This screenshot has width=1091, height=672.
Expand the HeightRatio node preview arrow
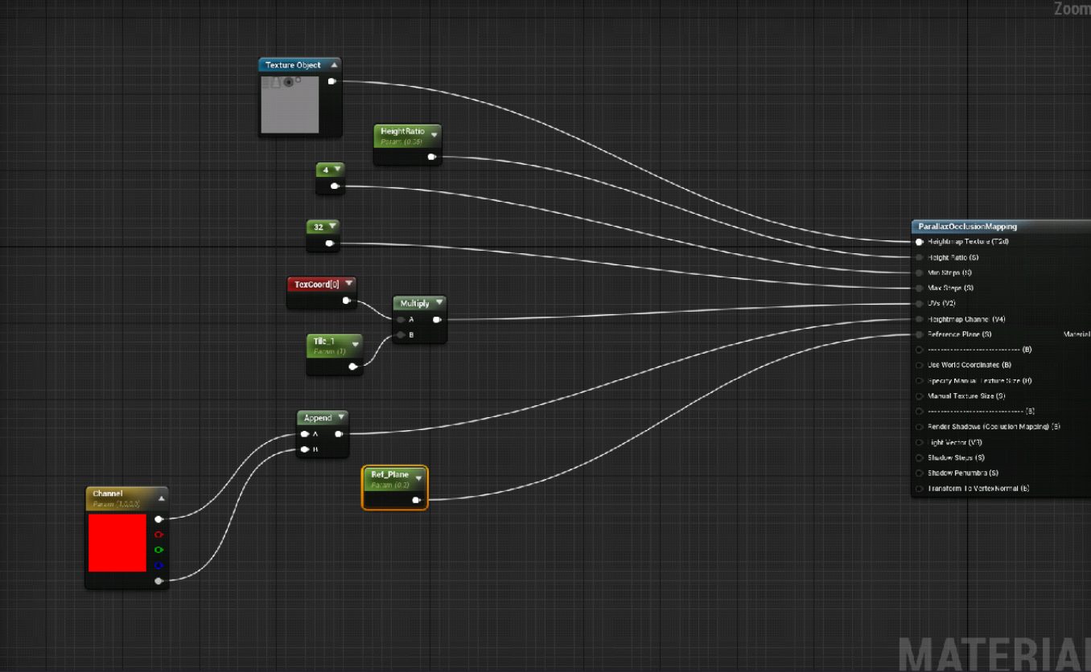(434, 134)
